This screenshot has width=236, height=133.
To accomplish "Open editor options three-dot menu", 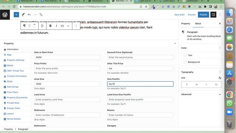I will [220, 15].
